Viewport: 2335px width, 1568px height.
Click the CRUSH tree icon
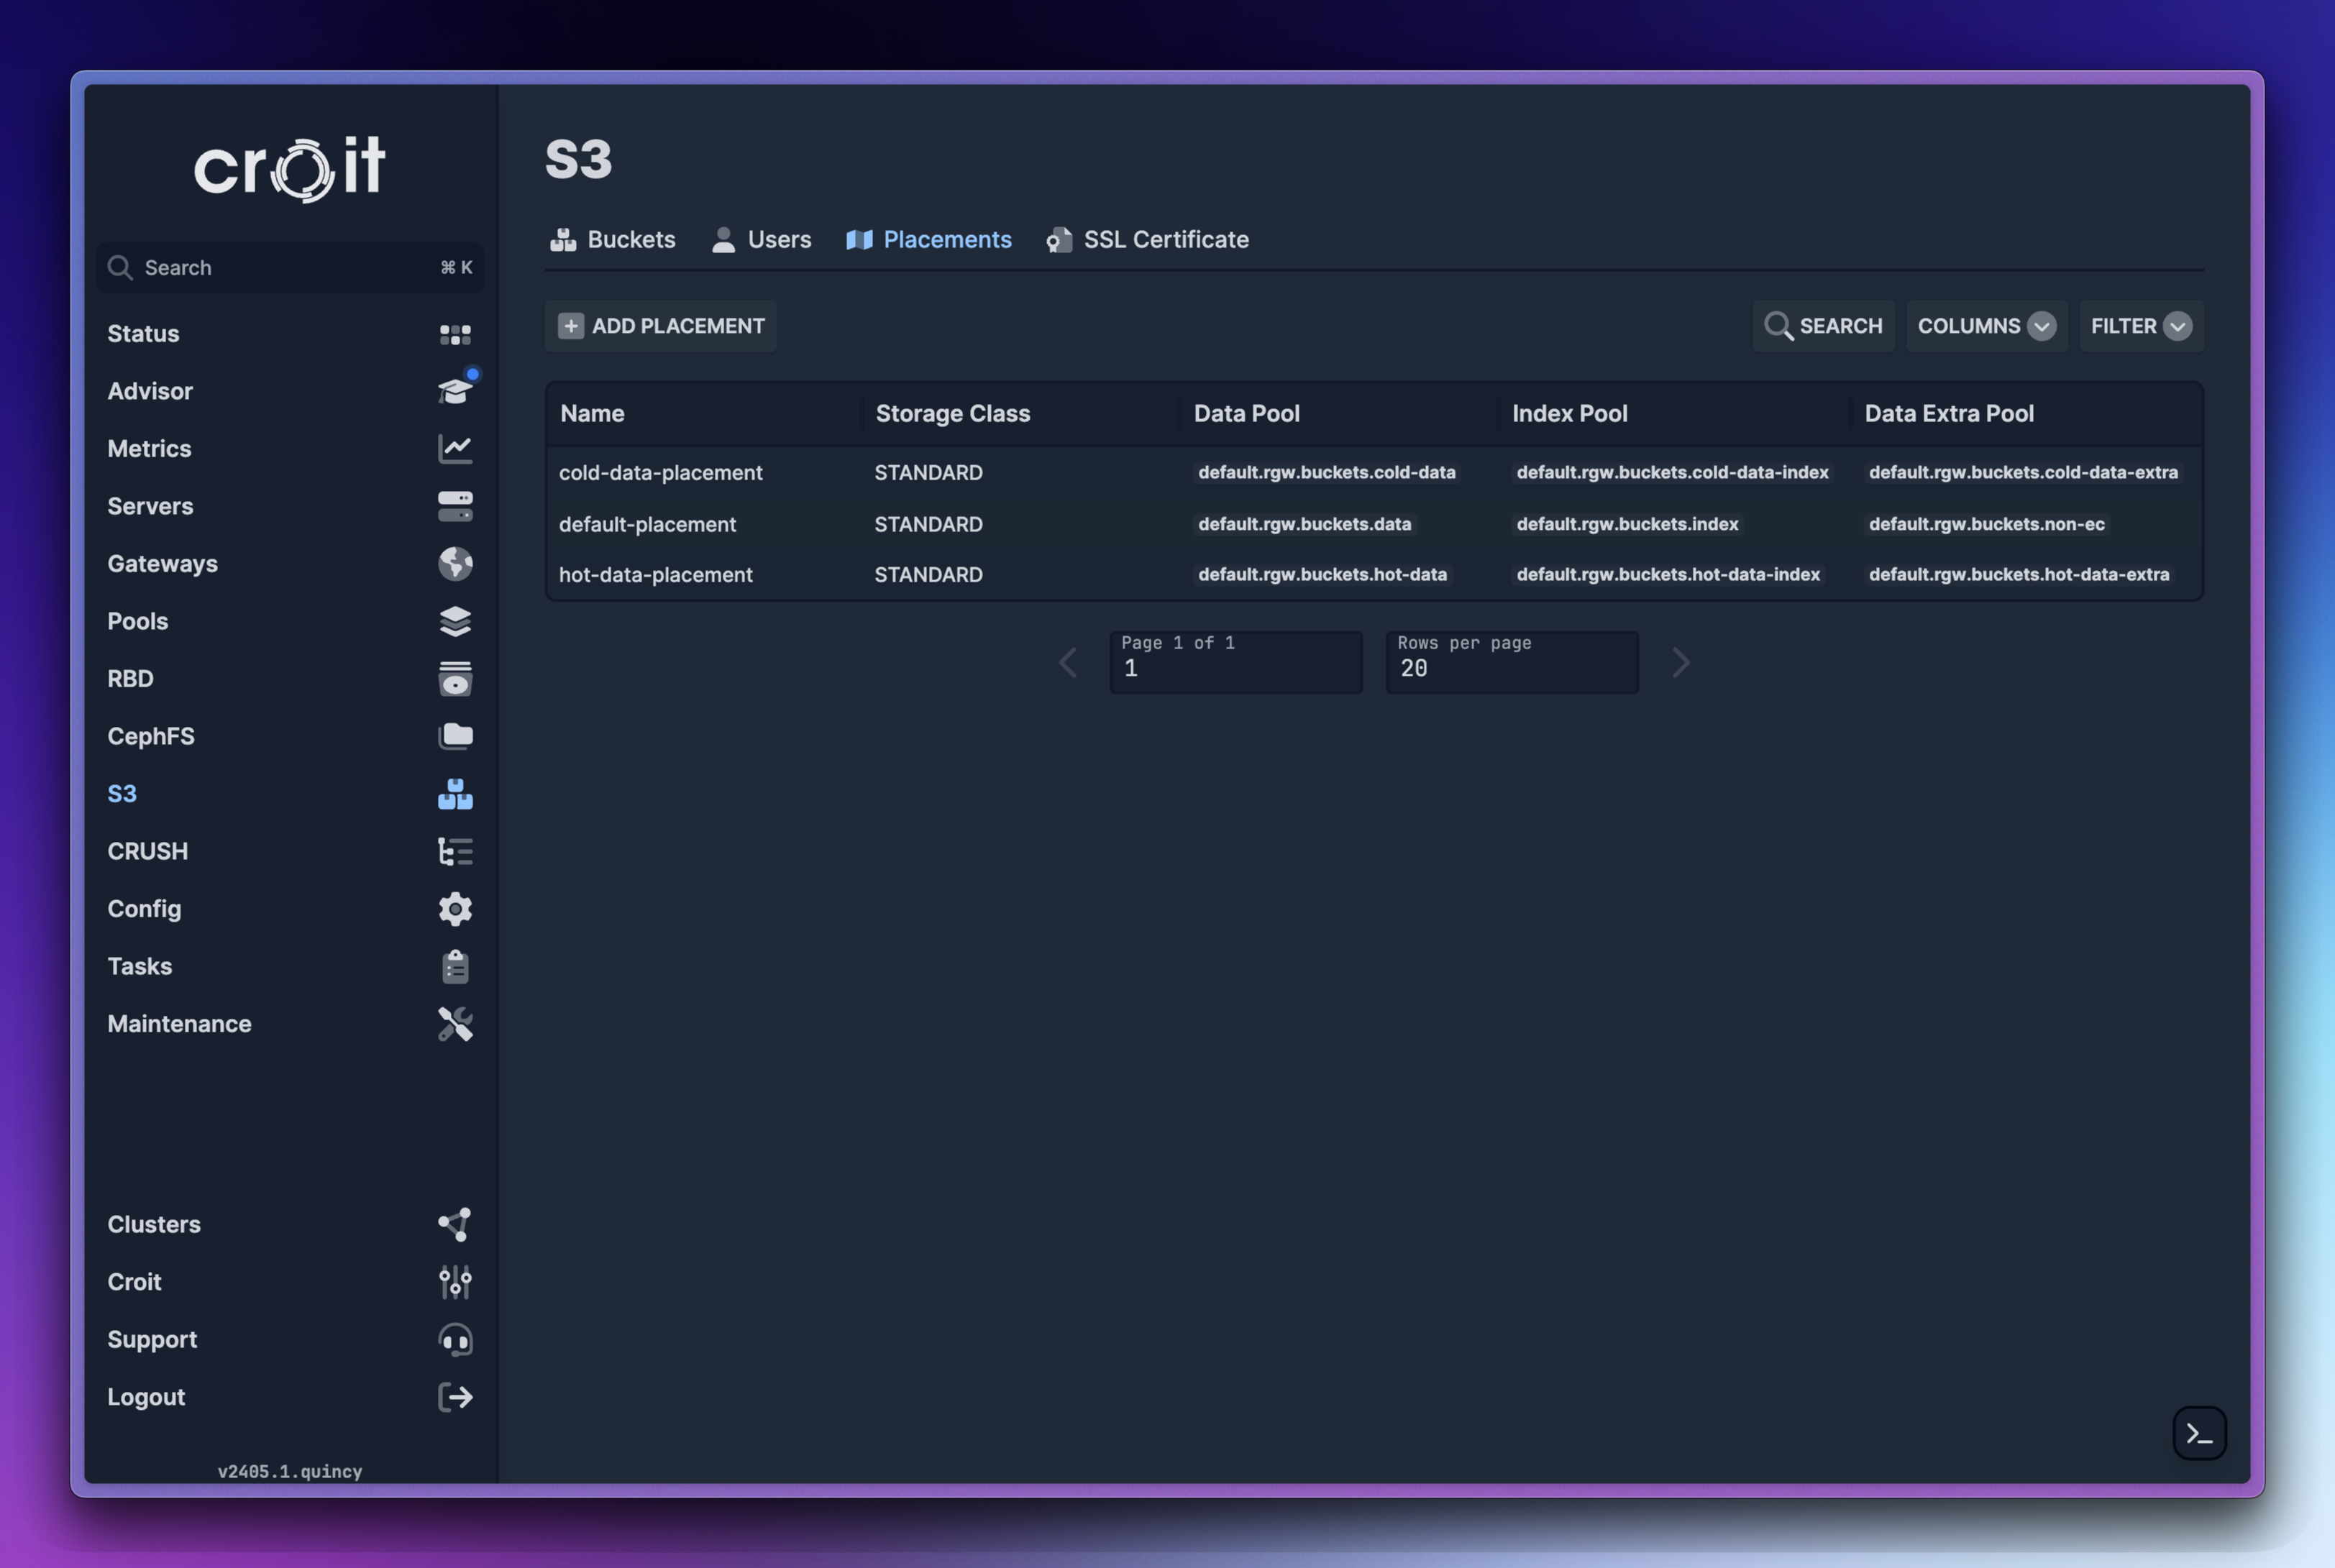coord(455,851)
